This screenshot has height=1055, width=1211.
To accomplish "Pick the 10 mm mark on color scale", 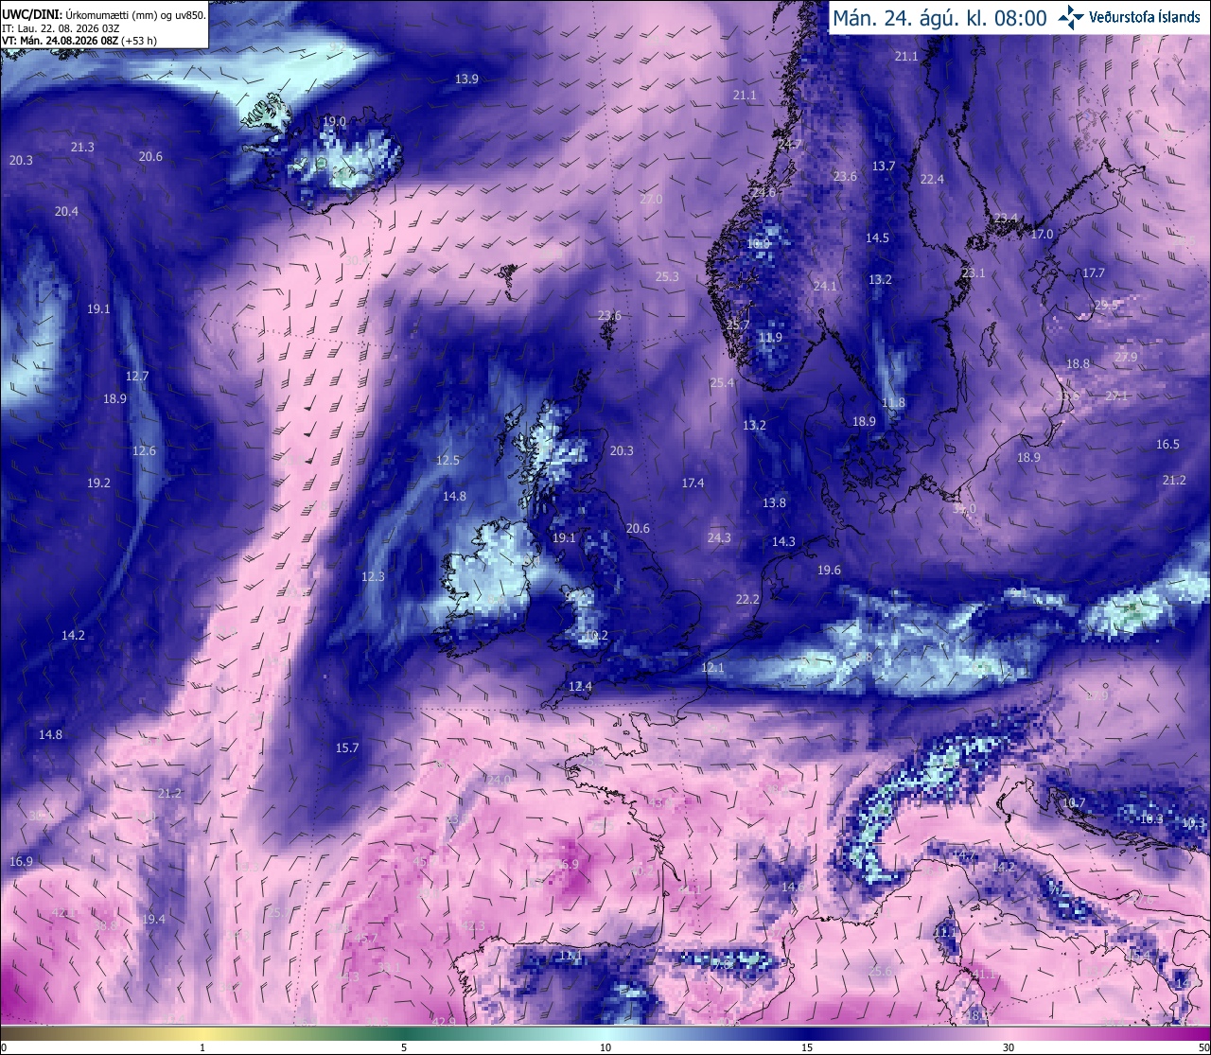I will [x=605, y=1047].
